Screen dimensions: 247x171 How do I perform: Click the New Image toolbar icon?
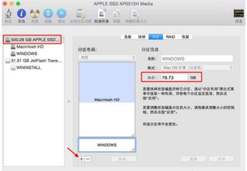pos(102,13)
